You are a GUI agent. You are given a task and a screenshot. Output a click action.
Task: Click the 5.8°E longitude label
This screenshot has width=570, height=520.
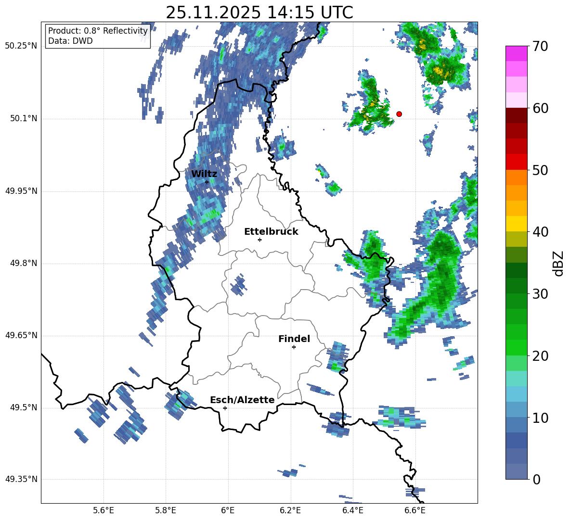coord(166,510)
